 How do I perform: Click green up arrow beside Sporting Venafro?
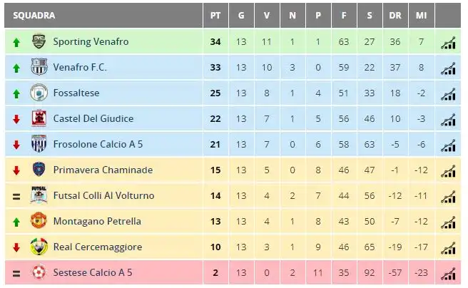[x=16, y=42]
